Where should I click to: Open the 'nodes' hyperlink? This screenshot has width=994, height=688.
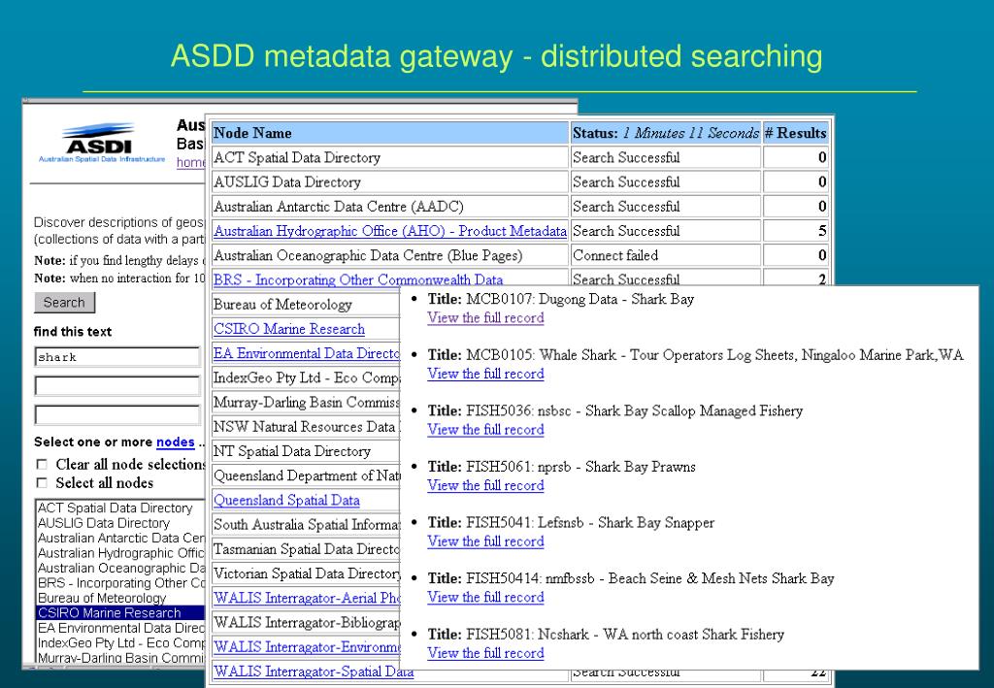pos(175,442)
